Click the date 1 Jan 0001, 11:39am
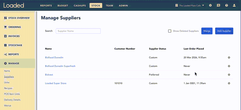Screen dimensions: 241x110 [x=195, y=83]
